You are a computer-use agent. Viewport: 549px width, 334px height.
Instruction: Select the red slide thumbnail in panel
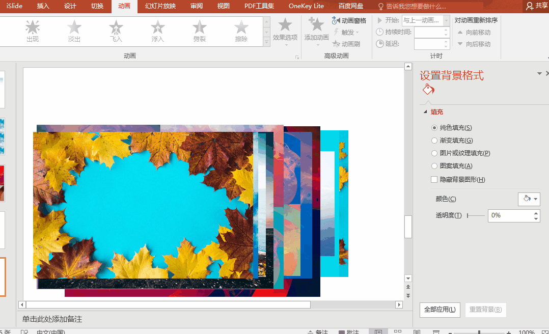[x=2, y=183]
